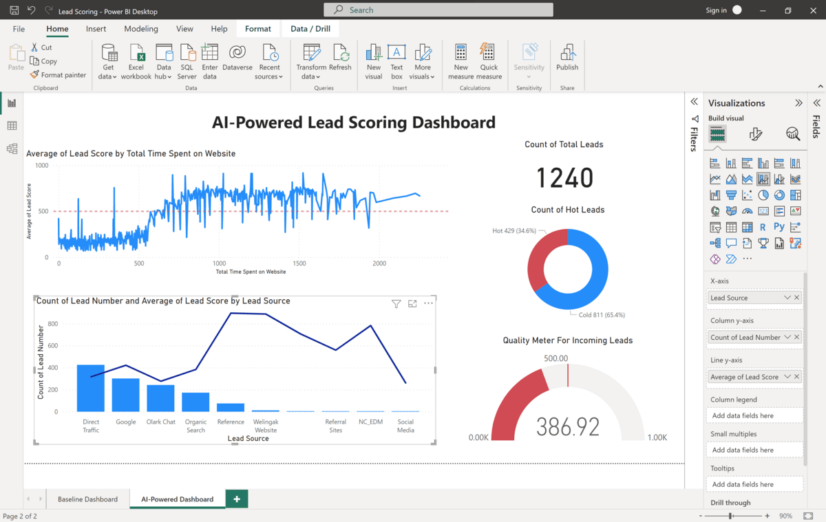
Task: Remove Average of Lead Score field
Action: [x=797, y=377]
